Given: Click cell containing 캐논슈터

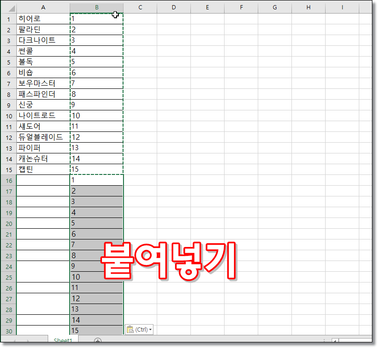Looking at the screenshot, I should click(x=43, y=159).
